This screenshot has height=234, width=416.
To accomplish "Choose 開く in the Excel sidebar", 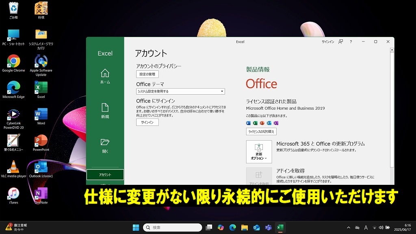I will pos(105,146).
